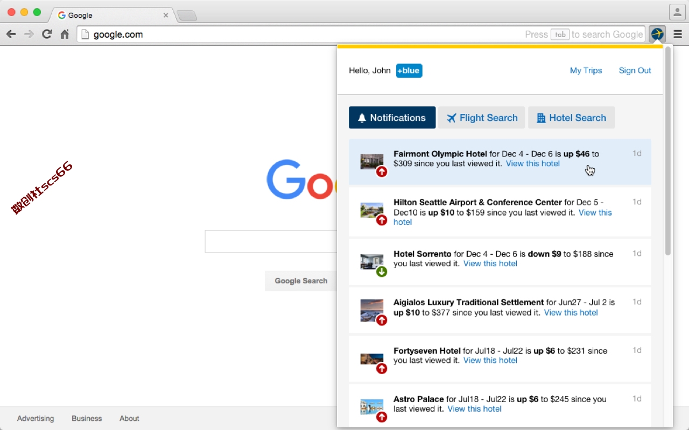Image resolution: width=689 pixels, height=430 pixels.
Task: Switch to the Hotel Search tab
Action: click(571, 118)
